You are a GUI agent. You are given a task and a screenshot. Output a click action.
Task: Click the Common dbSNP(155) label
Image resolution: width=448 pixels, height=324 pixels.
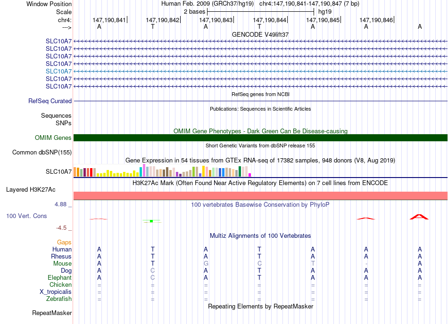[41, 152]
